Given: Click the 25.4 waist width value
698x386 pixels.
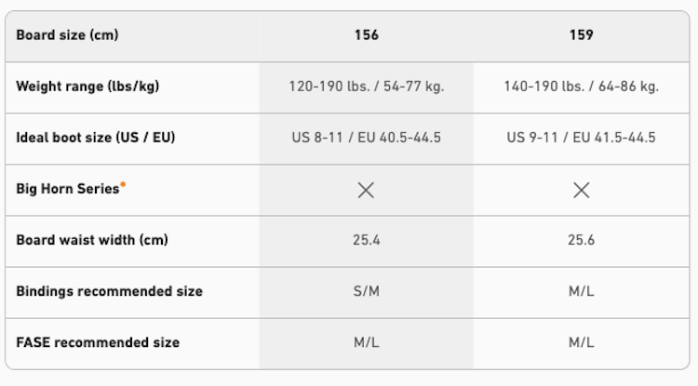Looking at the screenshot, I should coord(366,240).
